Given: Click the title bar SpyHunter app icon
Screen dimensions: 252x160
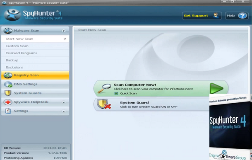Looking at the screenshot, I should [x=4, y=3].
